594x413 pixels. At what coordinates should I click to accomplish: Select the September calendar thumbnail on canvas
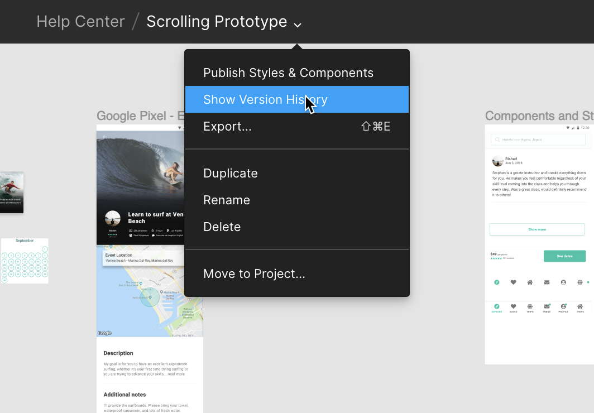click(25, 261)
